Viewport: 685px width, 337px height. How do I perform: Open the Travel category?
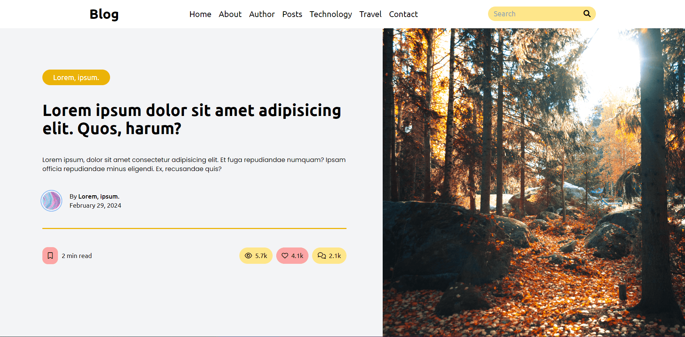point(370,14)
